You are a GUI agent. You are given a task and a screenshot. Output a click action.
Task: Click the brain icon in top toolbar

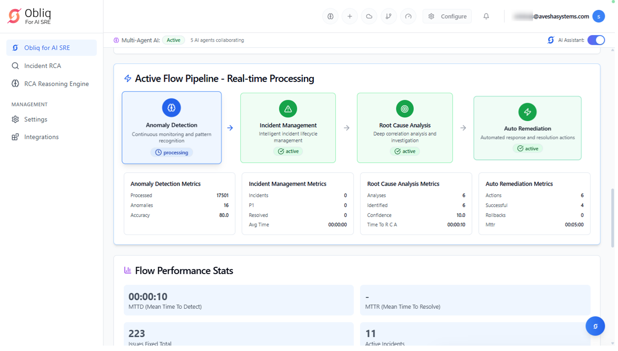pos(330,16)
